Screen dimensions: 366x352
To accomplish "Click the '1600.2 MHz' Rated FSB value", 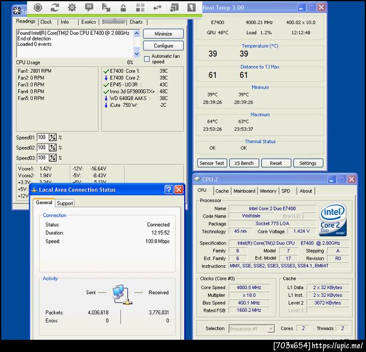I will coord(249,310).
